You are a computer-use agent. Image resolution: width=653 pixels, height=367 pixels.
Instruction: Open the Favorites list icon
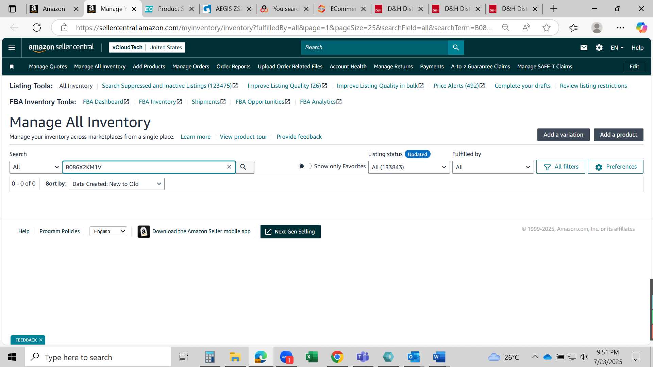pos(573,28)
